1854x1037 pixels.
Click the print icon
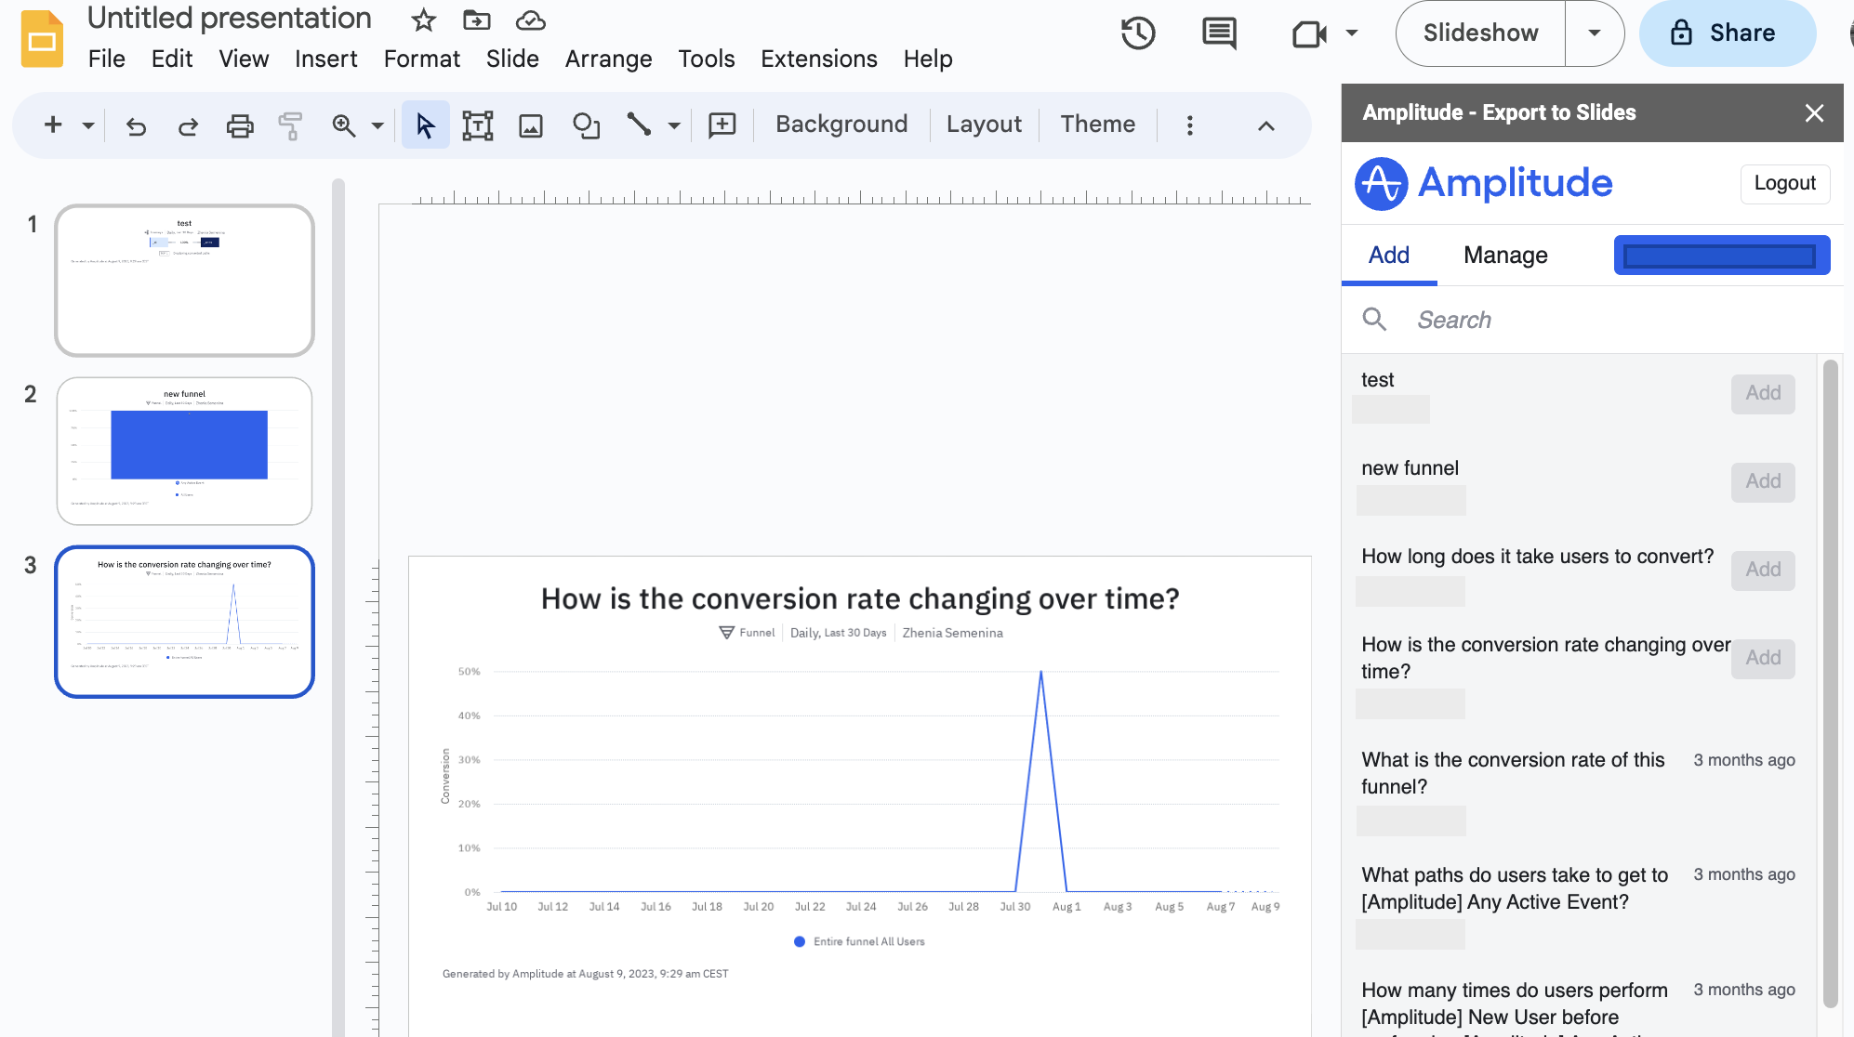[x=240, y=125]
